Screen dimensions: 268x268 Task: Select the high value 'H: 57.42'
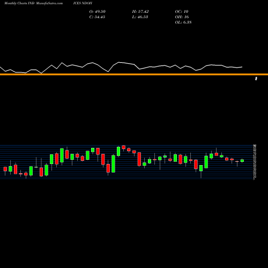pyautogui.click(x=140, y=11)
